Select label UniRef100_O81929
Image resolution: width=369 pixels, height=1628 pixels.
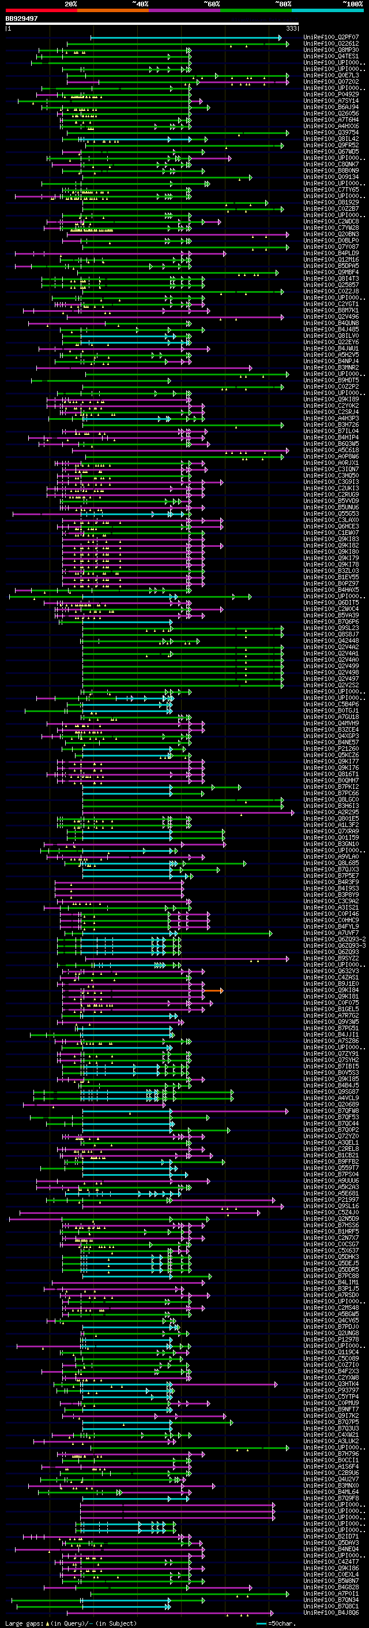click(x=330, y=202)
